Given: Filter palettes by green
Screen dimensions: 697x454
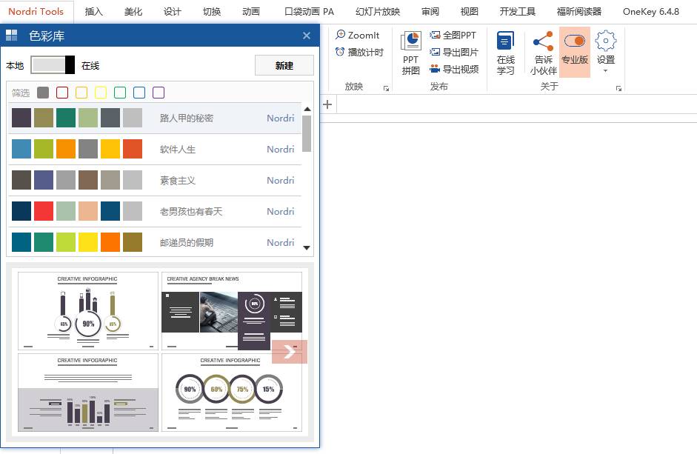Looking at the screenshot, I should (120, 93).
